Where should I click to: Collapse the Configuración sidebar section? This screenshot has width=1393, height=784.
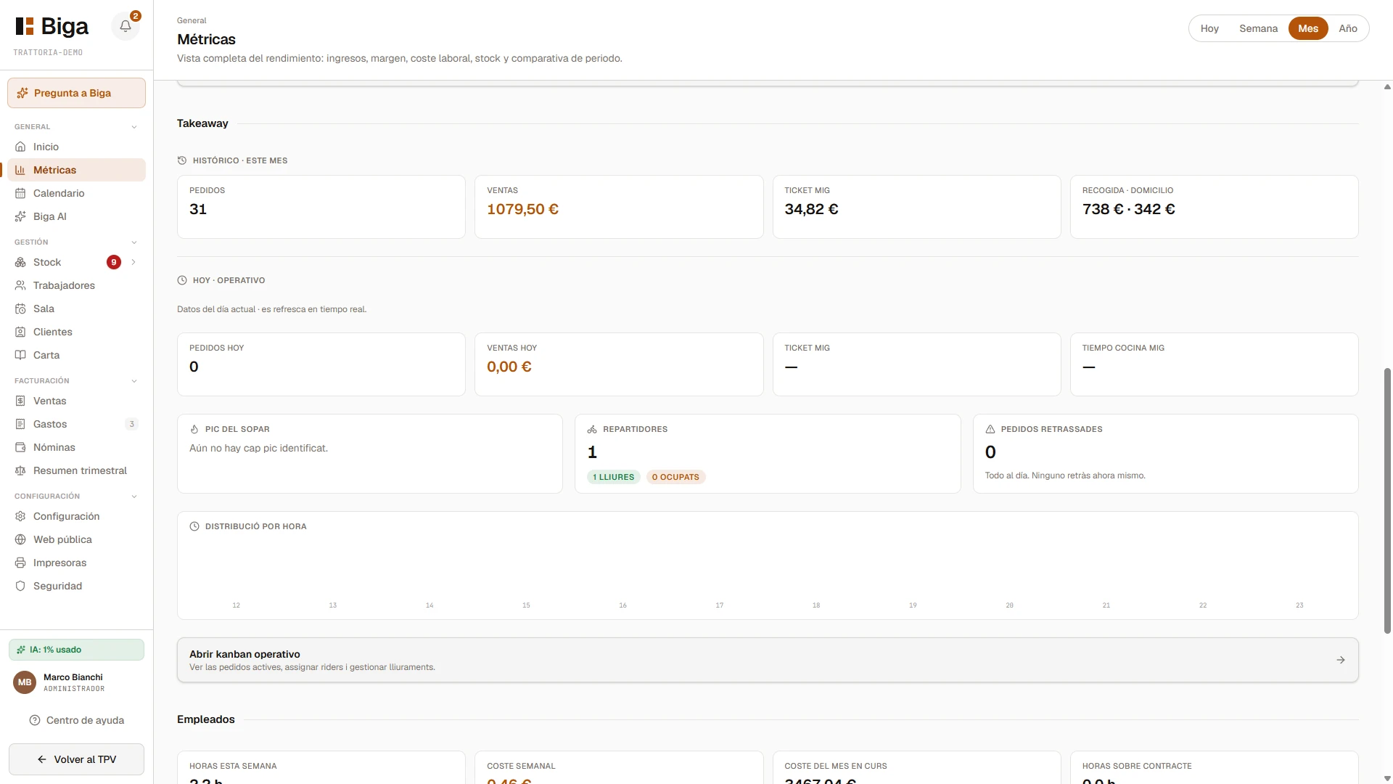tap(134, 497)
